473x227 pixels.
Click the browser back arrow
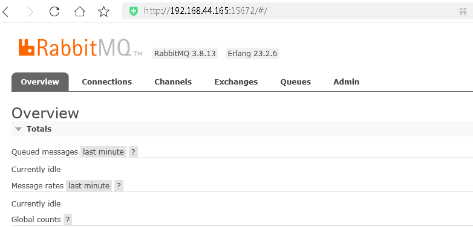(x=5, y=11)
